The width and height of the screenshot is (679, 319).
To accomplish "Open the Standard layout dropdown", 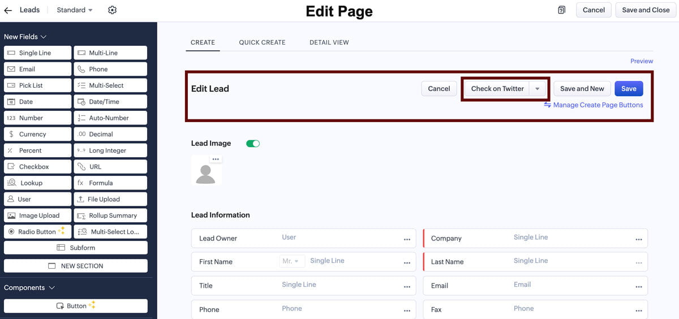I will tap(75, 10).
